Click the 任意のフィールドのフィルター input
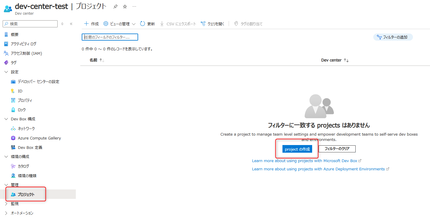The height and width of the screenshot is (218, 430). [110, 37]
